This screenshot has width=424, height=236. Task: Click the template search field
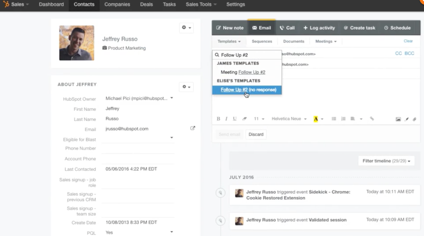point(247,55)
